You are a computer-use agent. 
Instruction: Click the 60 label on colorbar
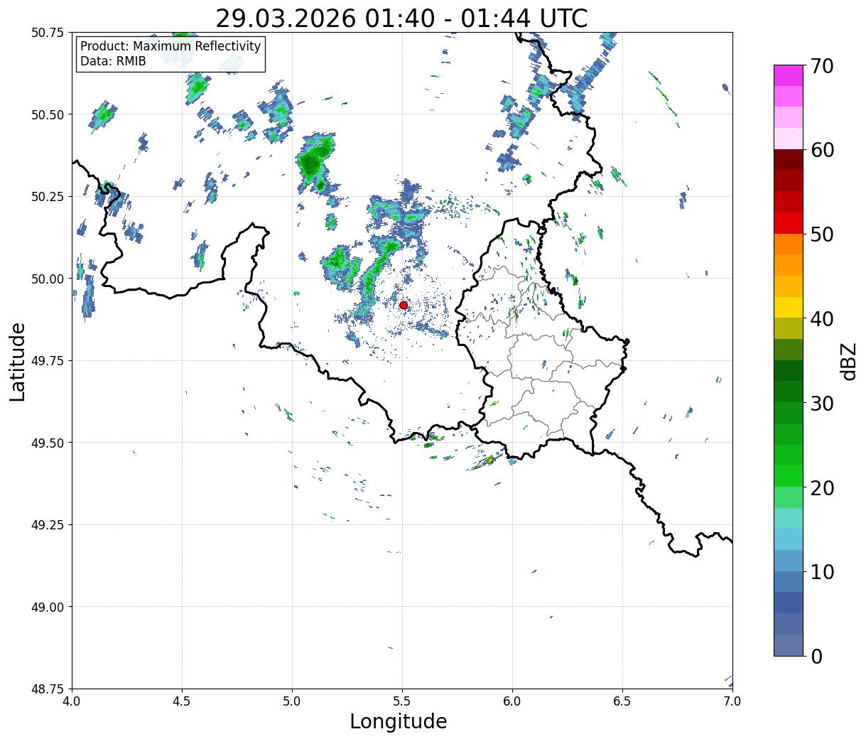(x=821, y=150)
